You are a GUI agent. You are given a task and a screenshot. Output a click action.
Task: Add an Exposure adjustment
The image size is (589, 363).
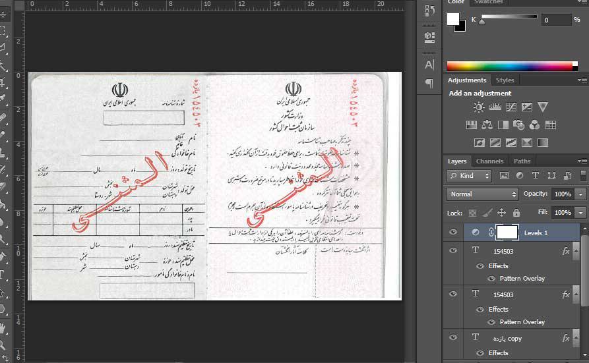tap(526, 107)
